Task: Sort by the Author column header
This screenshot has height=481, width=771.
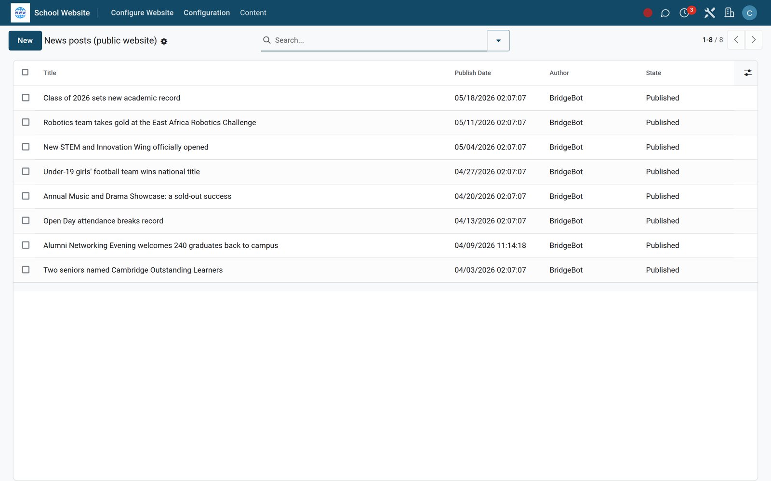Action: pyautogui.click(x=559, y=73)
